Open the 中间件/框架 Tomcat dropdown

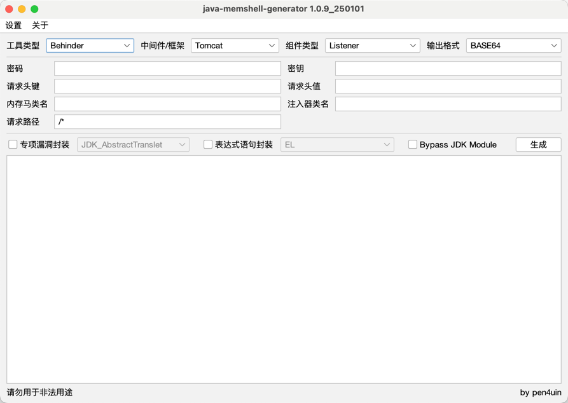pos(235,46)
